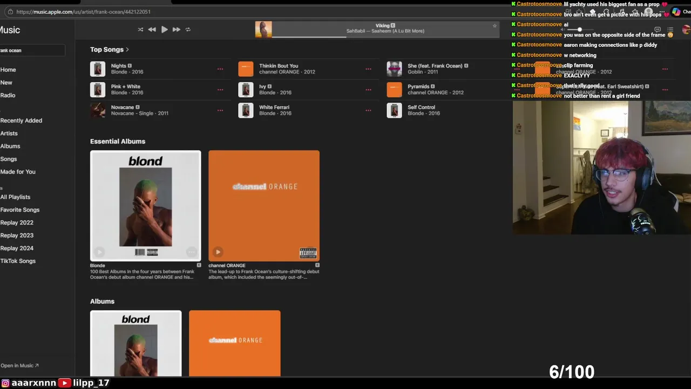Screen dimensions: 691x389
Task: Open the Goblin · 2011 album link
Action: (x=423, y=72)
